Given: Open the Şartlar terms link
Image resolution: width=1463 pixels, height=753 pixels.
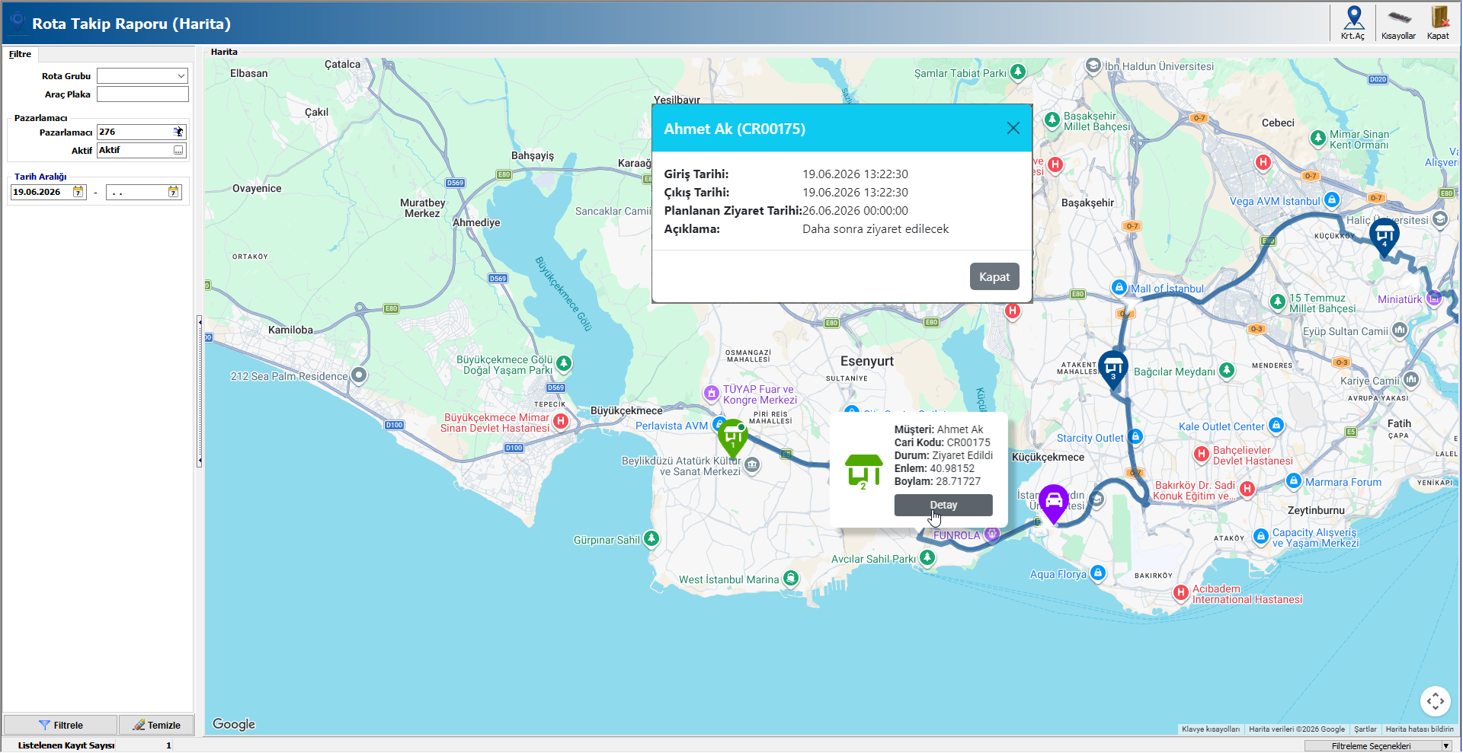Looking at the screenshot, I should 1365,729.
